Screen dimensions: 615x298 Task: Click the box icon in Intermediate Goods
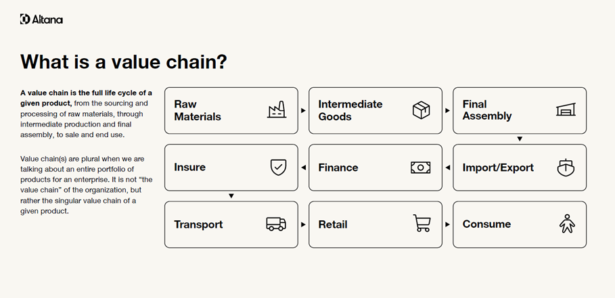coord(422,110)
